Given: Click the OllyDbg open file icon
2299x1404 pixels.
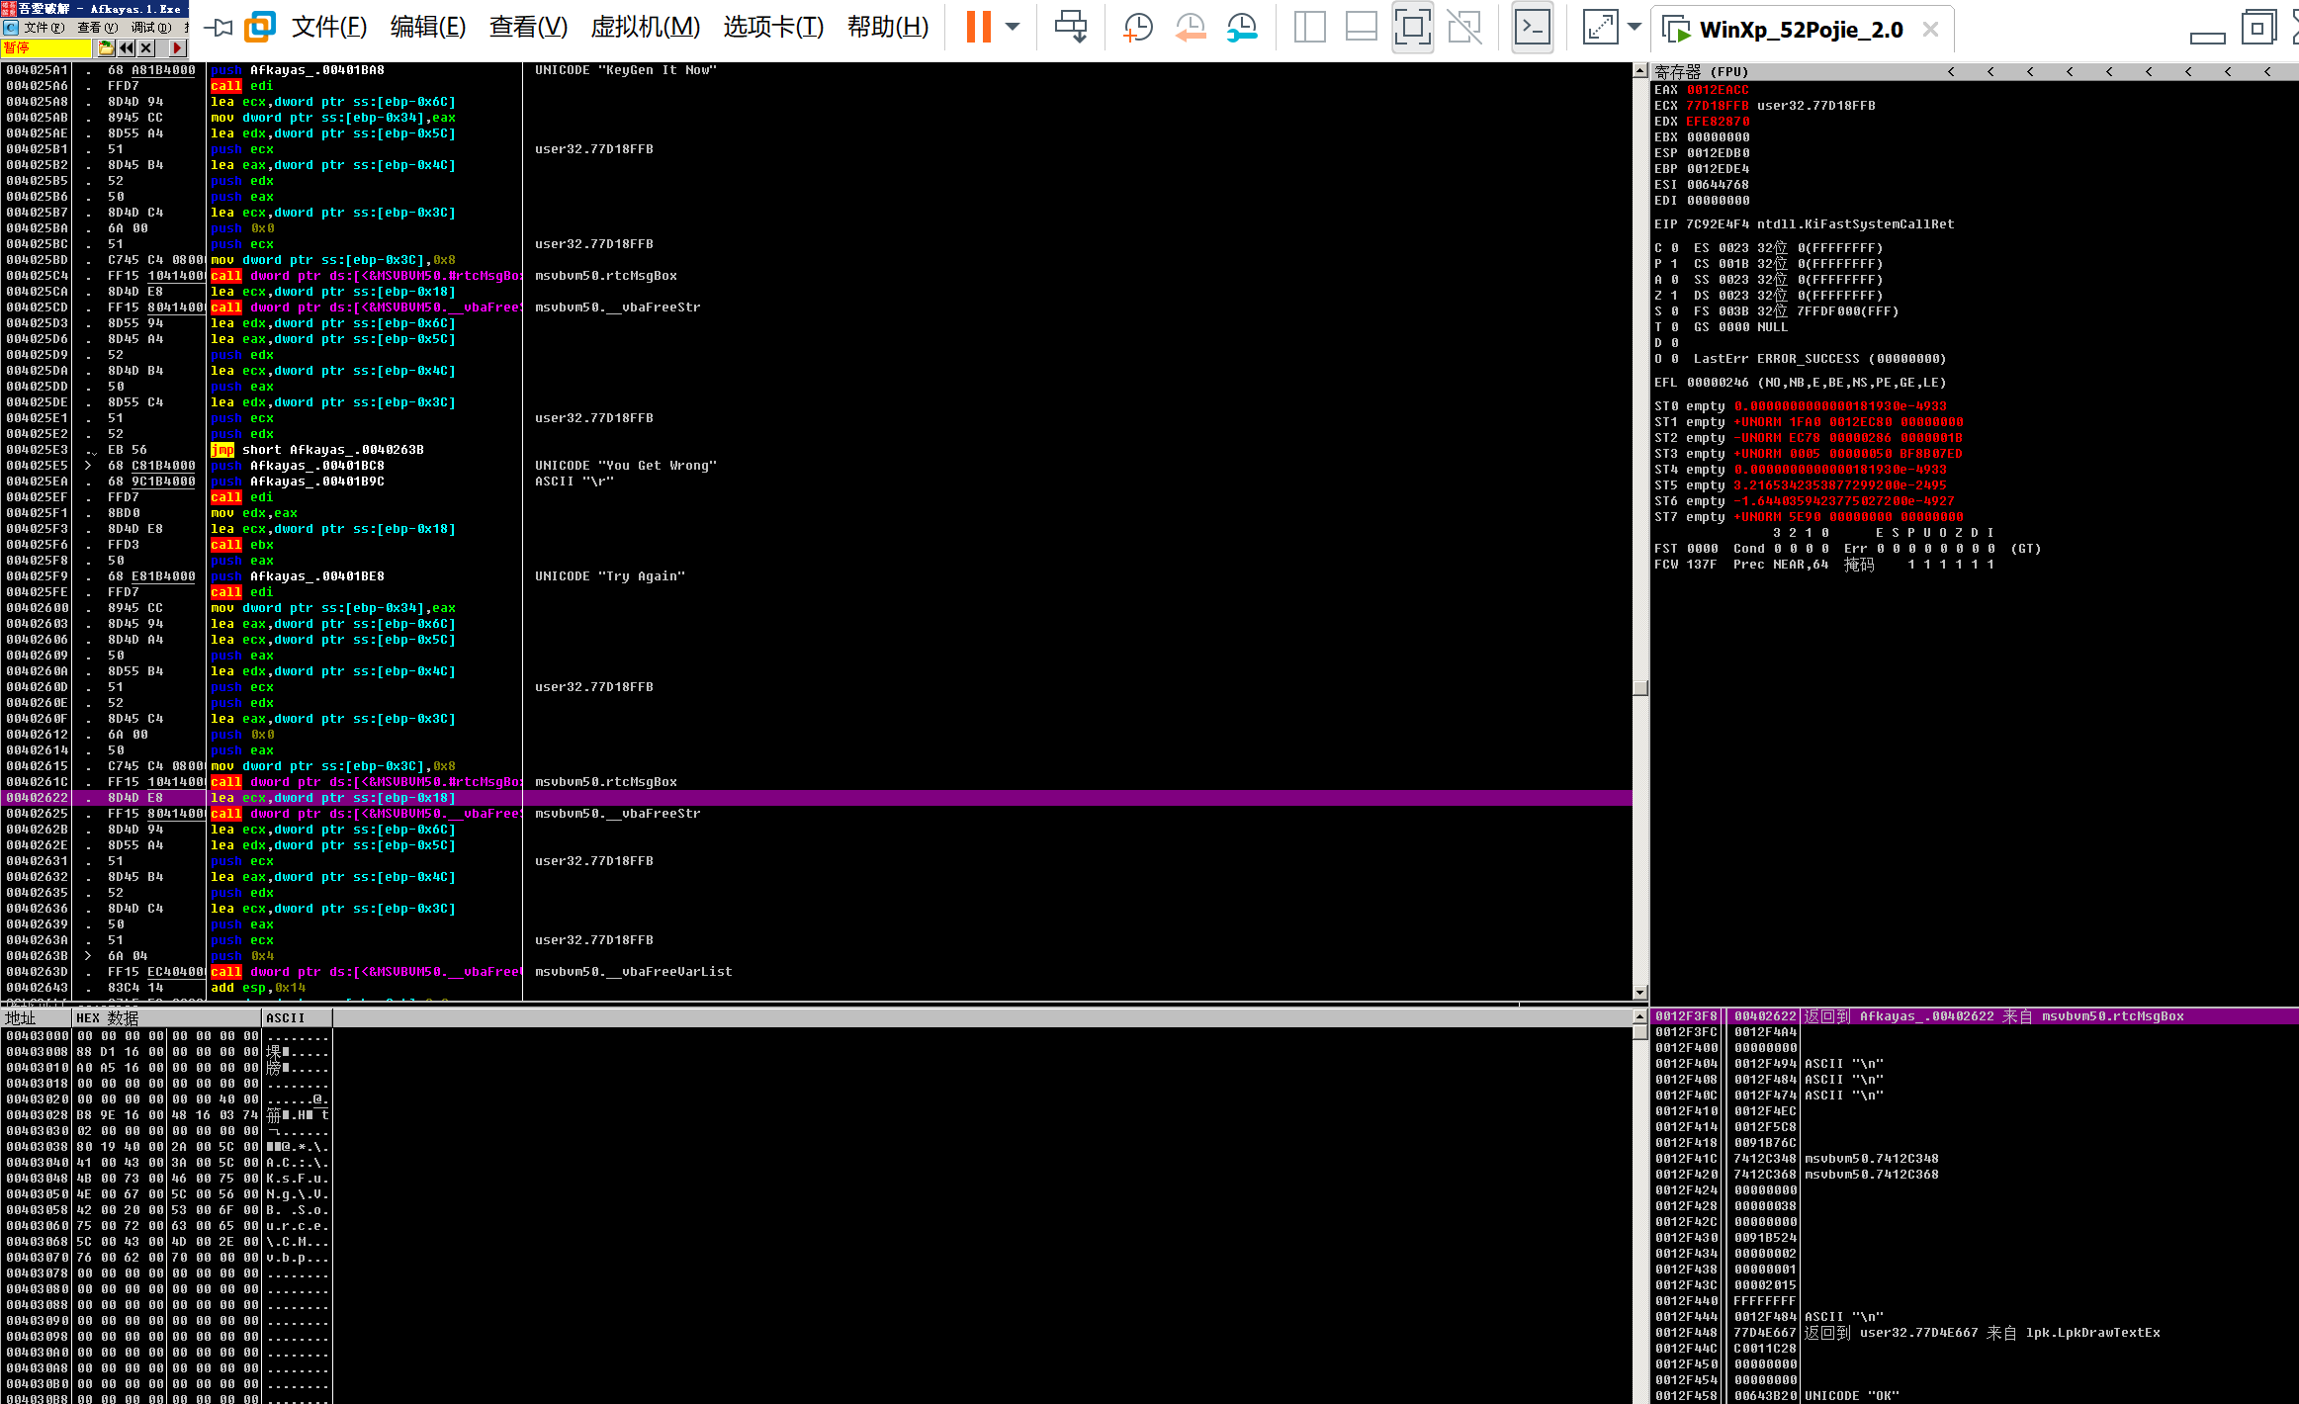Looking at the screenshot, I should 106,47.
